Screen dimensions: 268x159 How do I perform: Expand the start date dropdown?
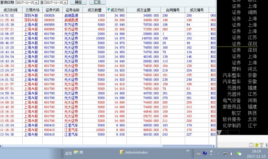click(36, 3)
